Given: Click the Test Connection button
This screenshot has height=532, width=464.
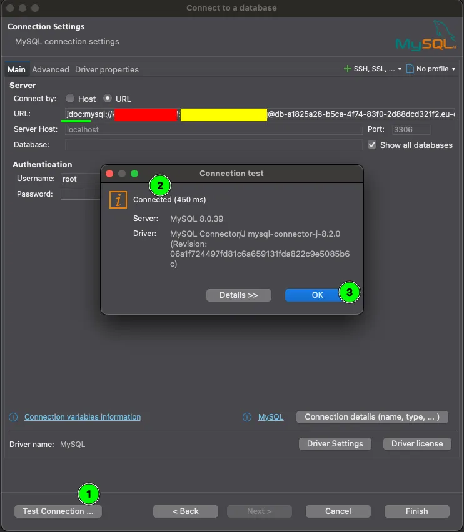Looking at the screenshot, I should (58, 511).
